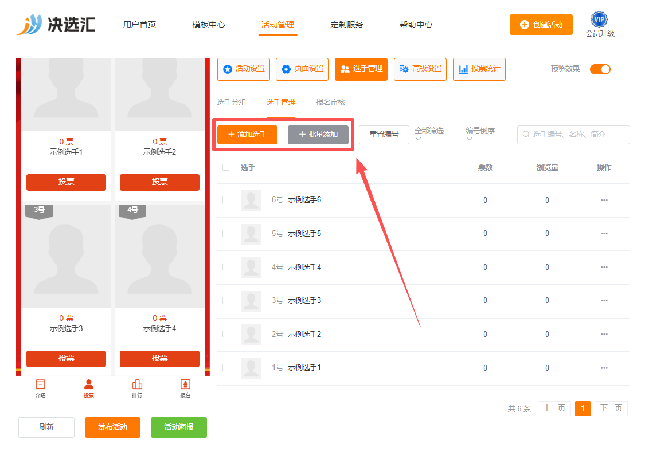Select page 1 in pagination

pyautogui.click(x=583, y=408)
